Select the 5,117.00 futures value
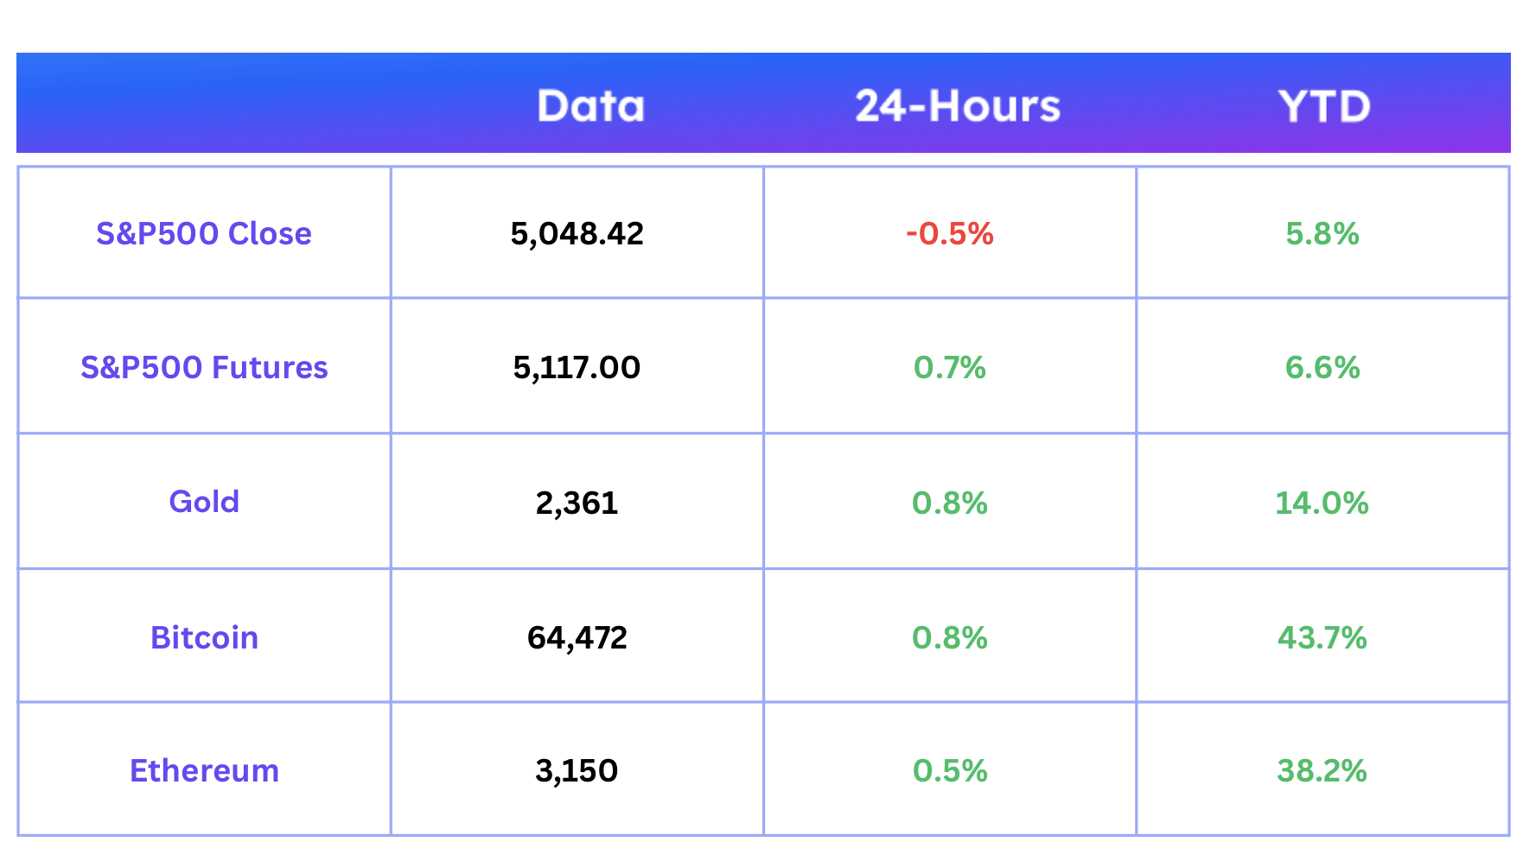 coord(577,368)
